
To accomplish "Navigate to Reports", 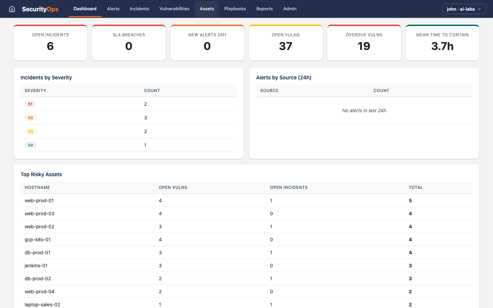I will point(264,9).
